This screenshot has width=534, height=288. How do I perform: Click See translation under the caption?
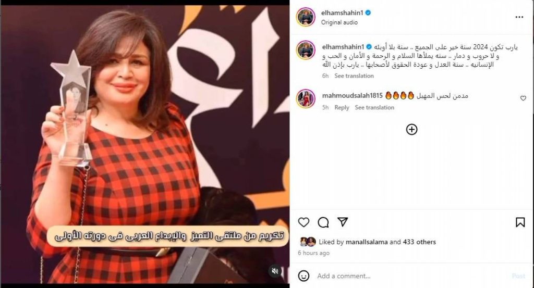click(354, 76)
